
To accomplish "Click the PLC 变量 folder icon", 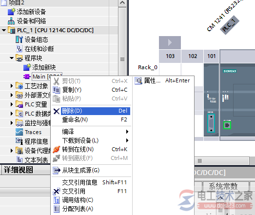I will tap(19, 104).
